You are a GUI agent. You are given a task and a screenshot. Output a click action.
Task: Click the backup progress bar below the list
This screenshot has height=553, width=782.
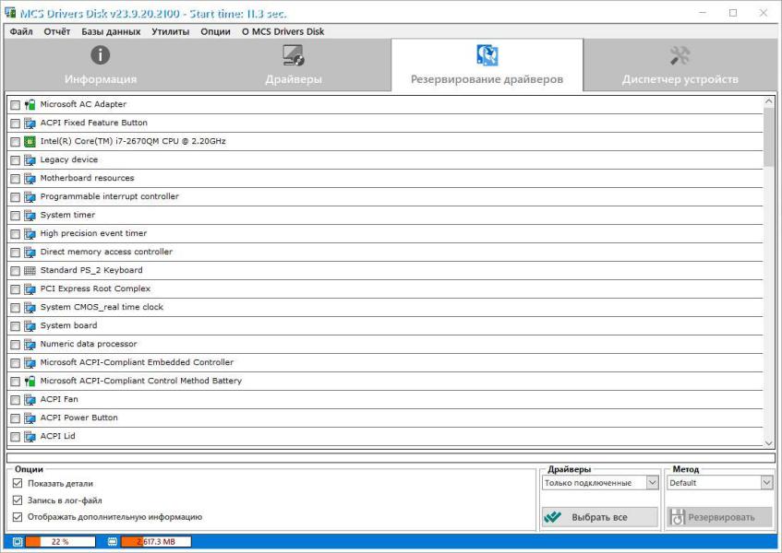[391, 457]
